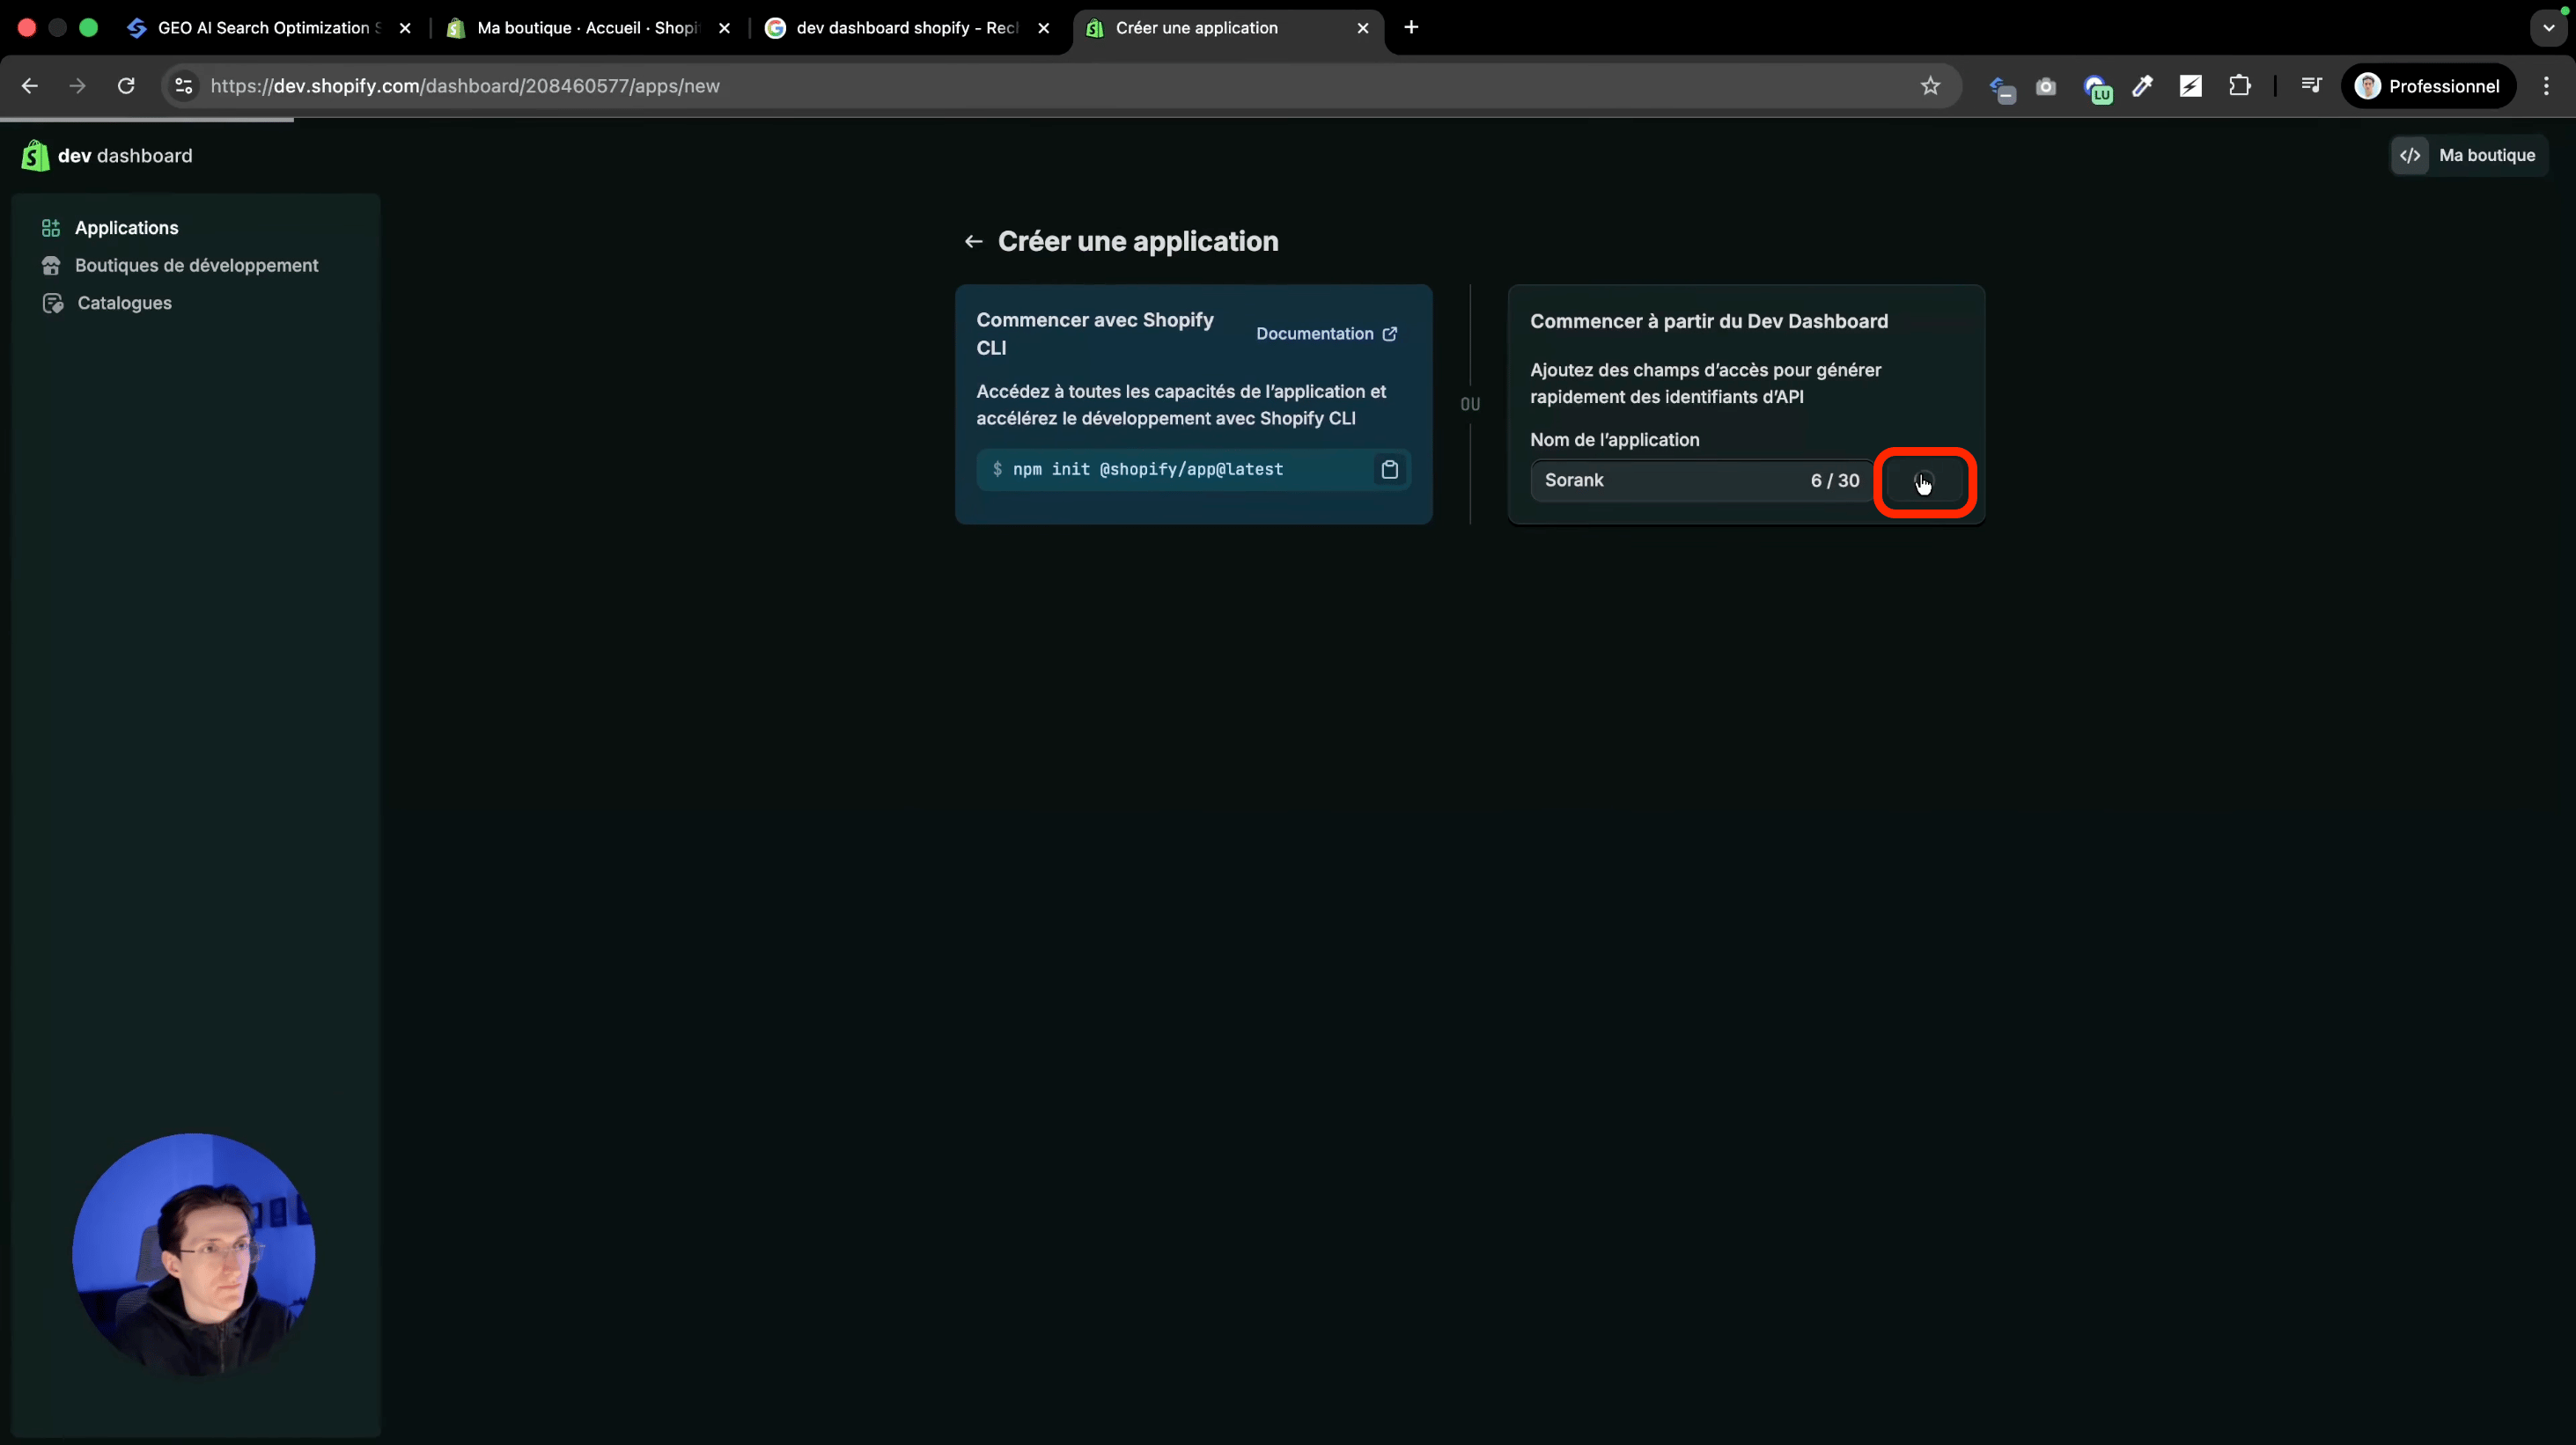This screenshot has width=2576, height=1445.
Task: Go back with the browser back arrow
Action: point(30,86)
